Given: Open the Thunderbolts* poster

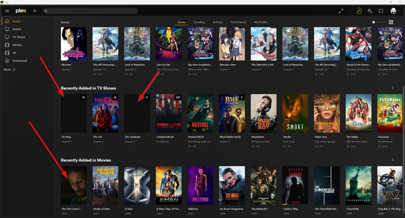Looking at the screenshot, I should (263, 185).
